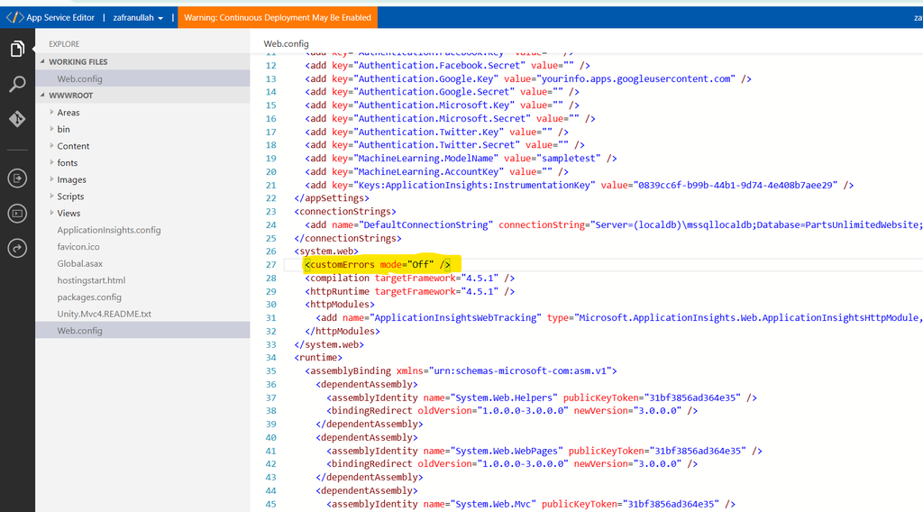923x512 pixels.
Task: Click the opening runtime tag
Action: click(318, 358)
